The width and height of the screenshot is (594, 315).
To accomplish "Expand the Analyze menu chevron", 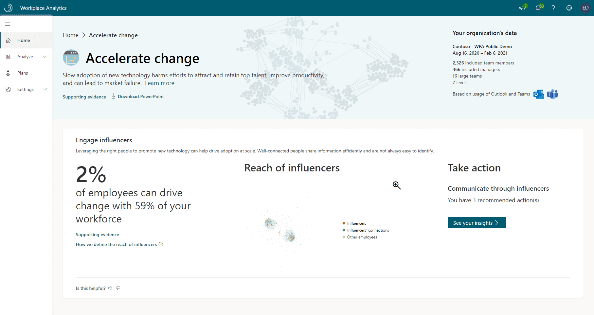I will [x=45, y=57].
